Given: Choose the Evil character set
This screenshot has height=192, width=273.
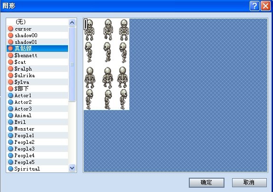Looking at the screenshot, I should [x=38, y=122].
